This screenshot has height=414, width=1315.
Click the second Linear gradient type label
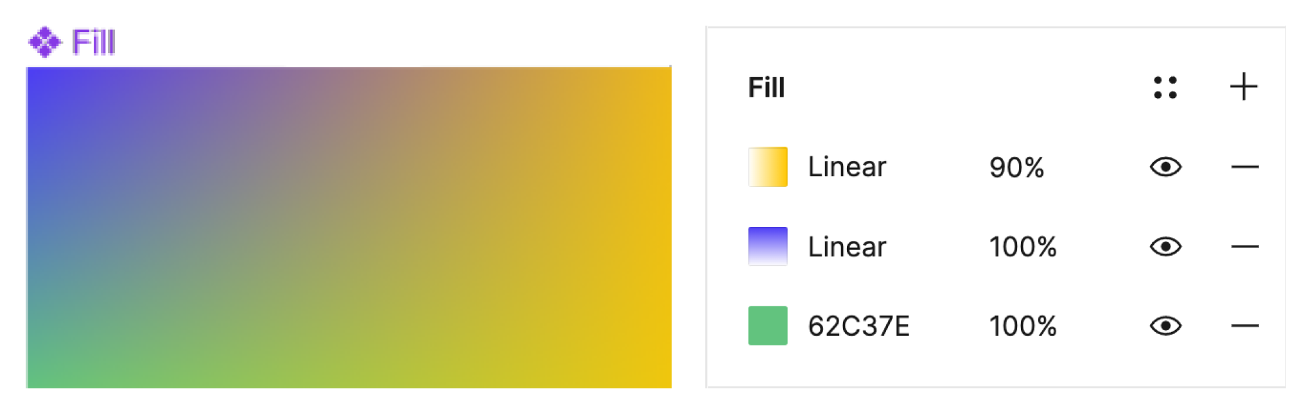click(x=847, y=247)
